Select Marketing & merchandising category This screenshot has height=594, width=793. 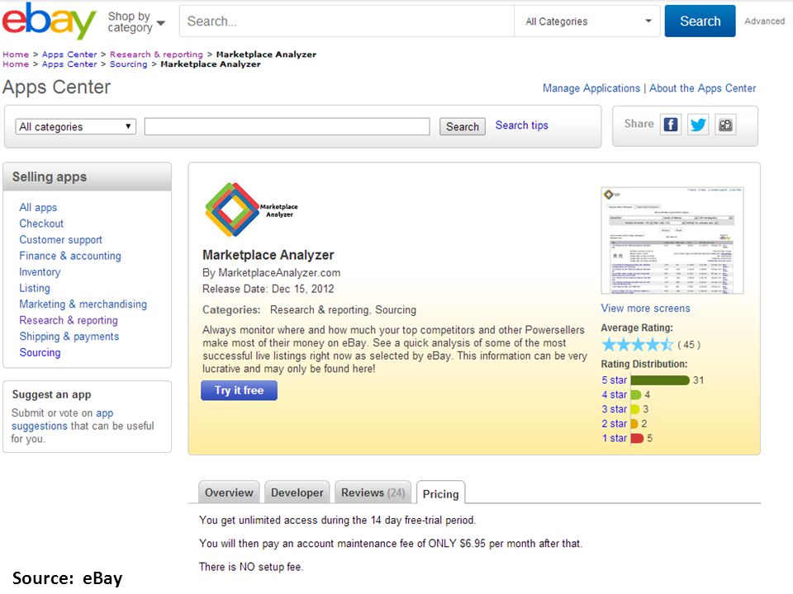pos(83,304)
